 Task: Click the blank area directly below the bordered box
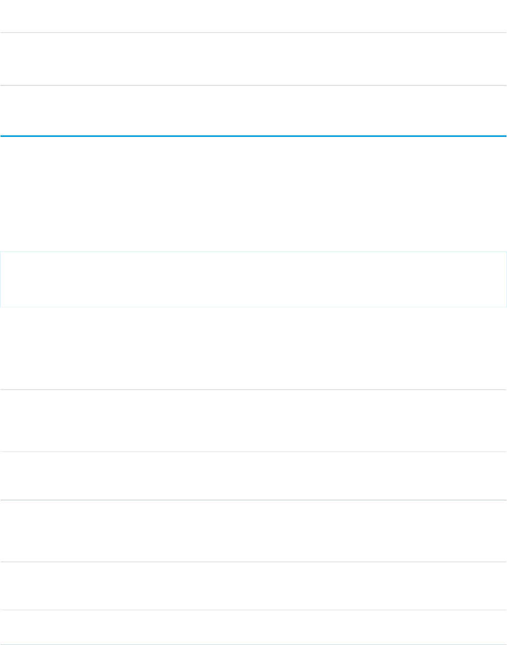click(253, 348)
